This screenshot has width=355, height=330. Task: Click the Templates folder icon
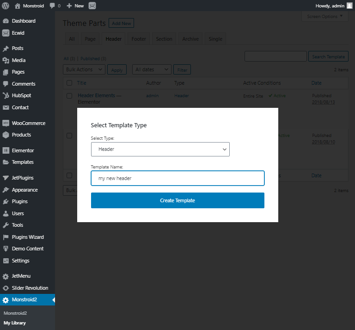(6, 162)
